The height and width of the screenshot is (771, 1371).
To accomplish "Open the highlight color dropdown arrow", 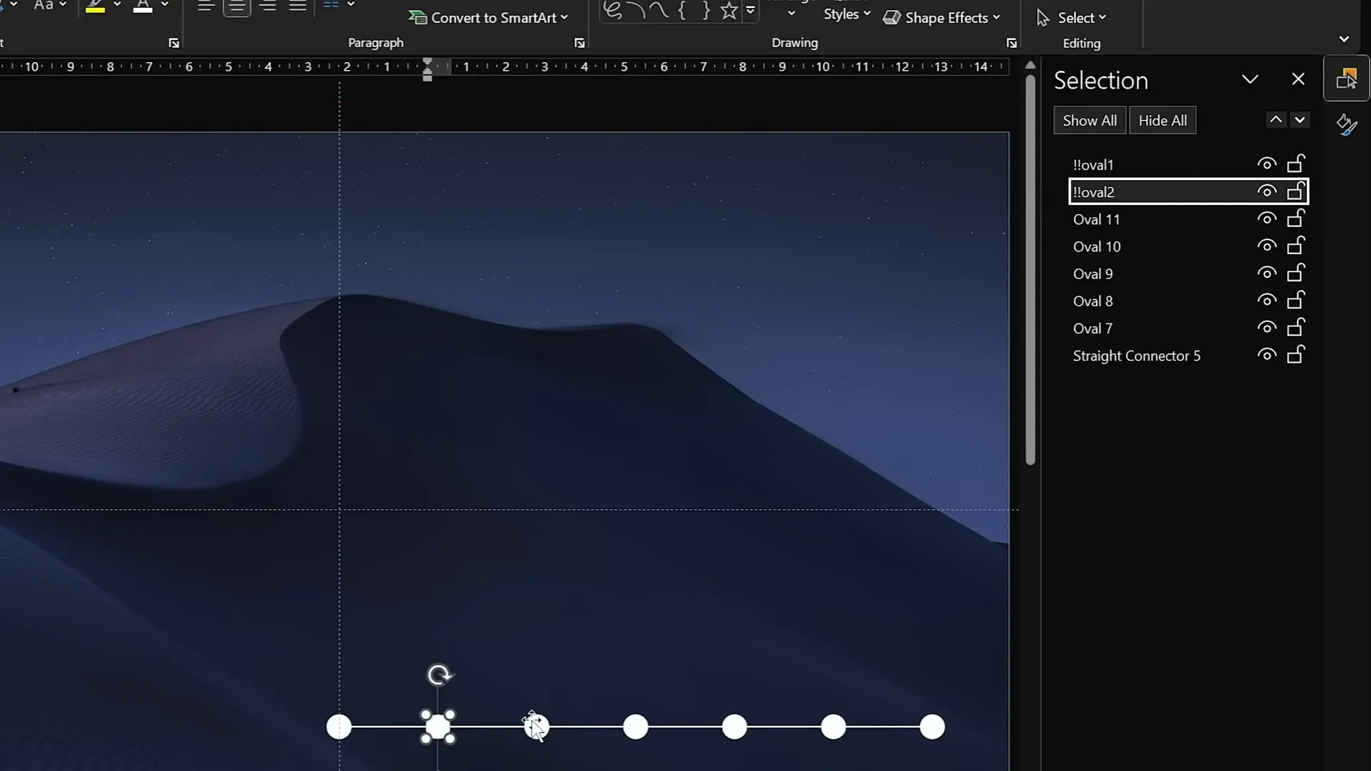I will pos(117,5).
